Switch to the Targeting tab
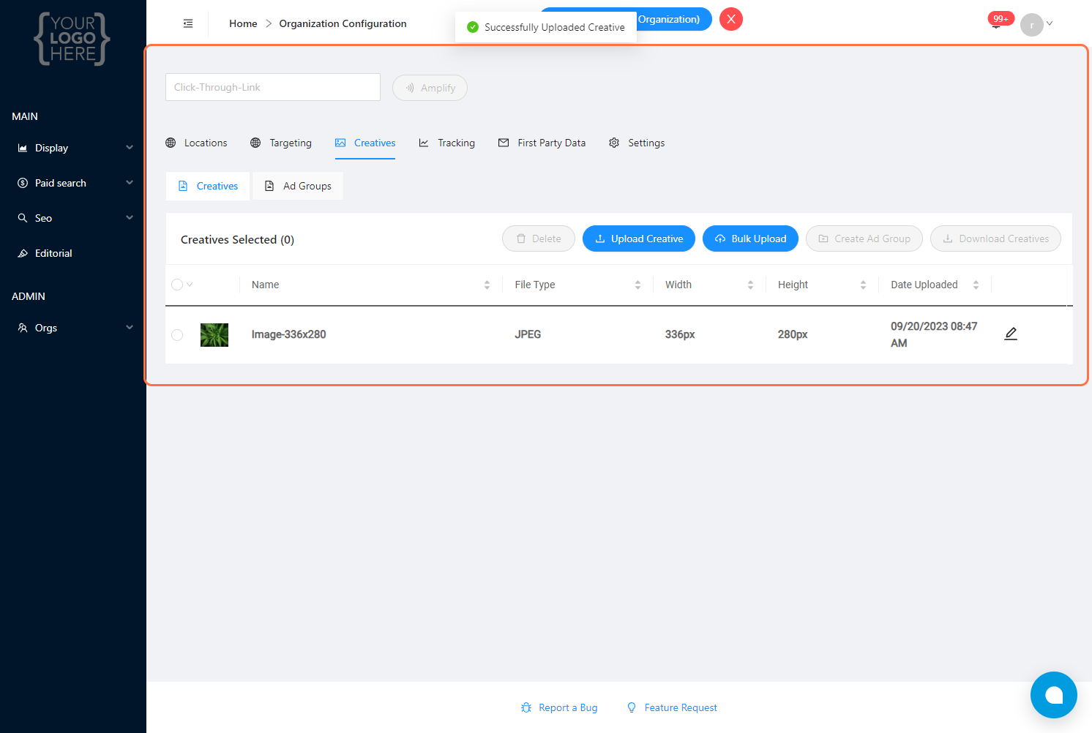The image size is (1092, 733). click(x=281, y=143)
